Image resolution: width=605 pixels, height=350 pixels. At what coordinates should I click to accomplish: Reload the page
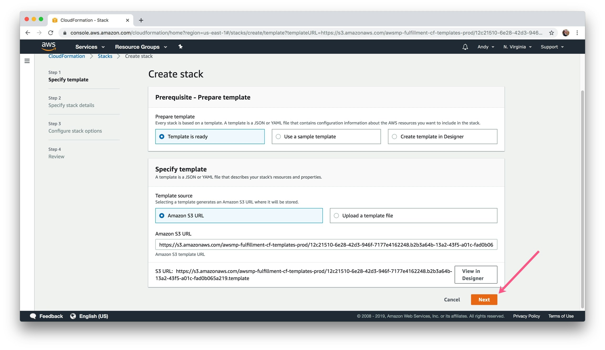(51, 33)
